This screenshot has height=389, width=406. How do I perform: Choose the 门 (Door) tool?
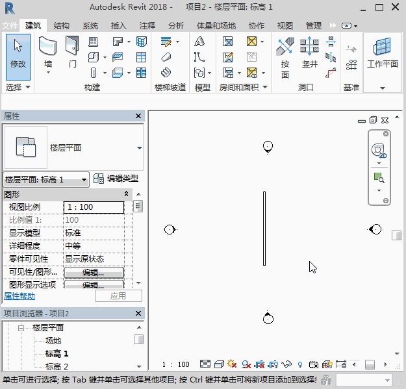tap(72, 55)
